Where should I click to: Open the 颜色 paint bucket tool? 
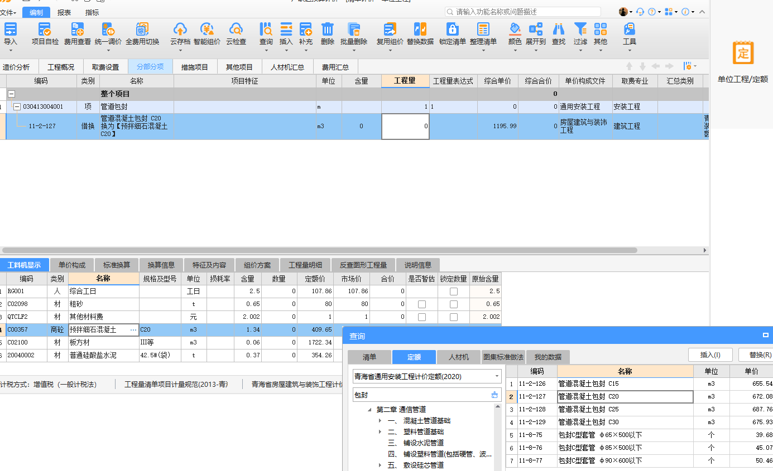(x=515, y=29)
